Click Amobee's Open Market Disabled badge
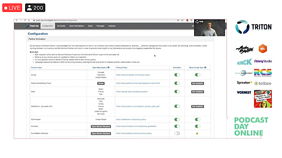282x158 pixels. [101, 126]
